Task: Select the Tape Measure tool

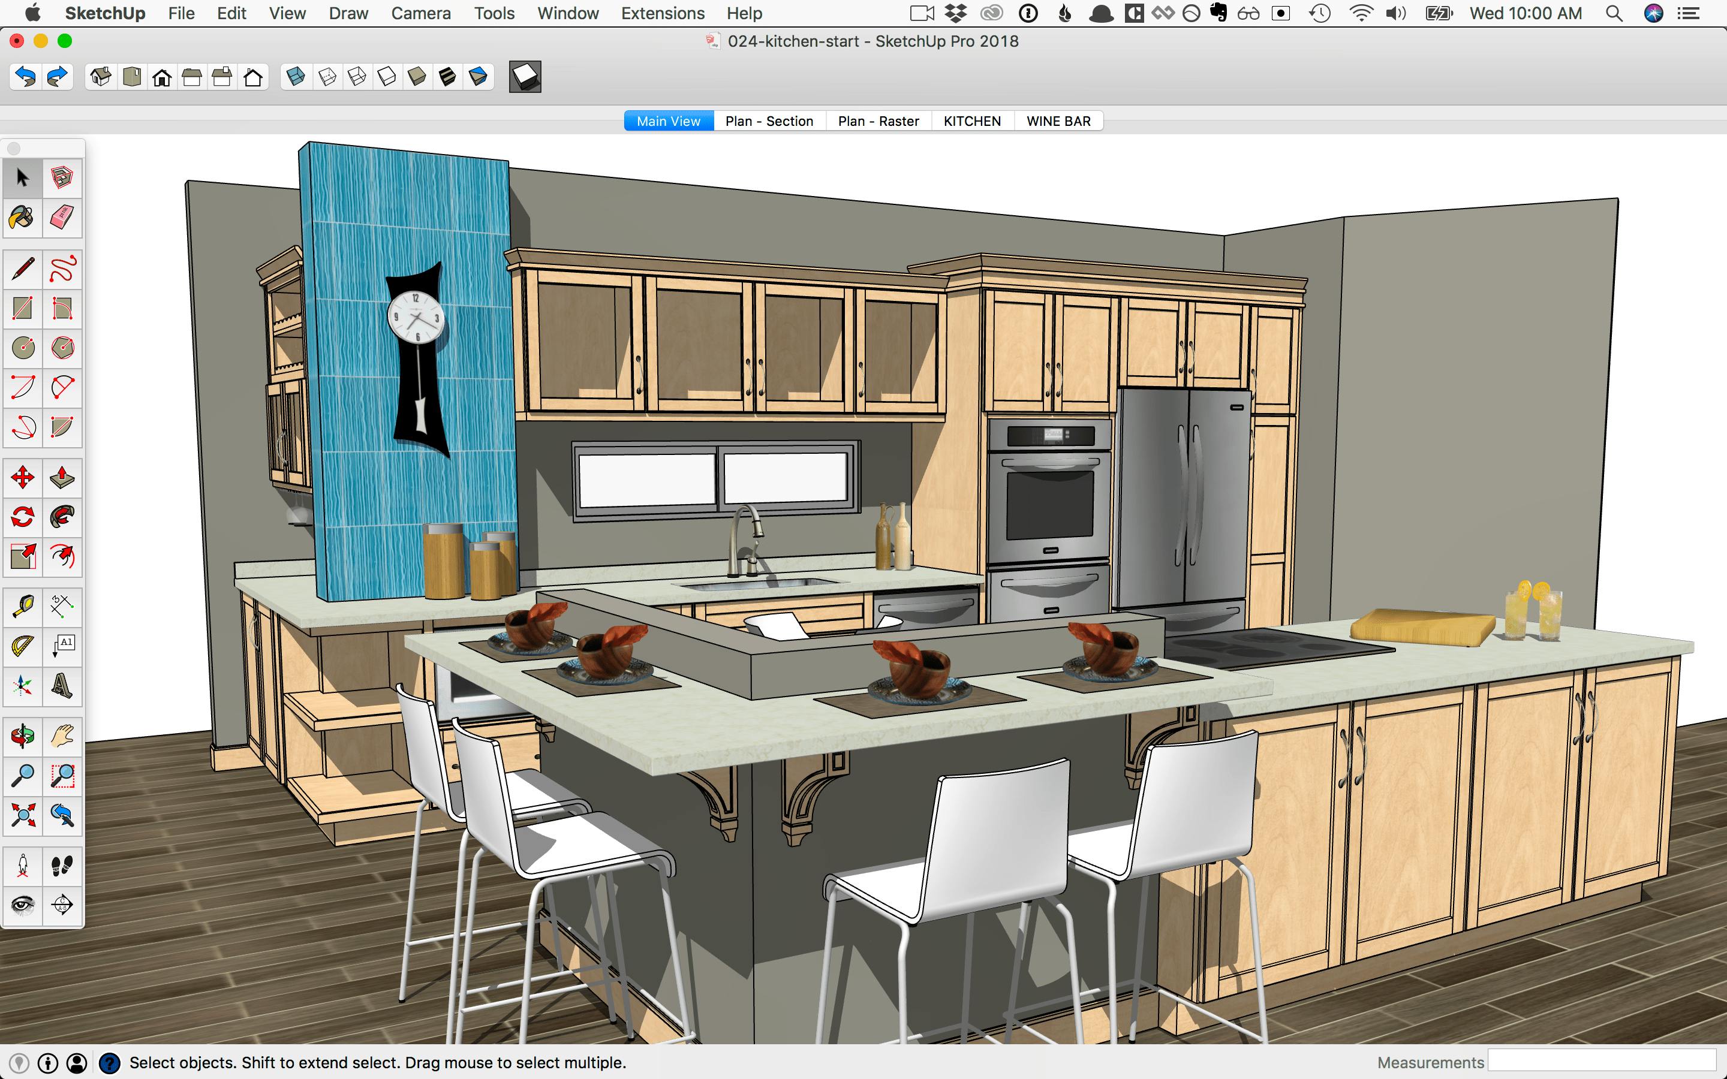Action: pos(21,605)
